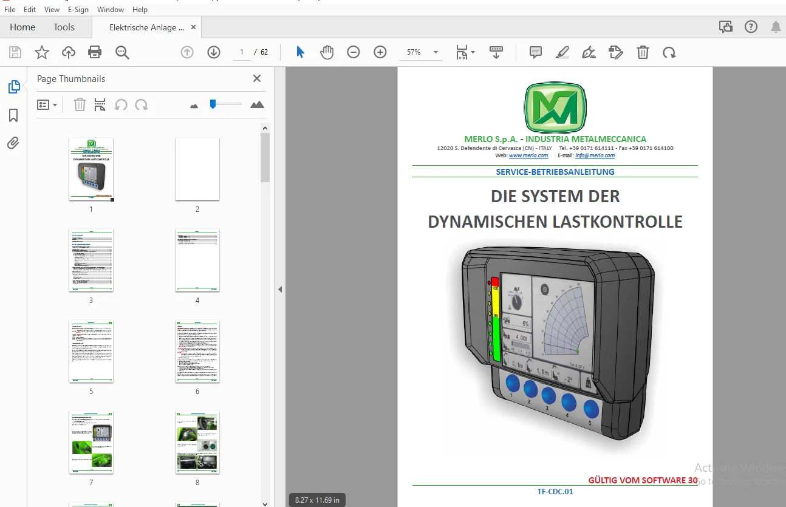Open the Attachments paperclip icon
Screen dimensions: 786x507
coord(13,143)
